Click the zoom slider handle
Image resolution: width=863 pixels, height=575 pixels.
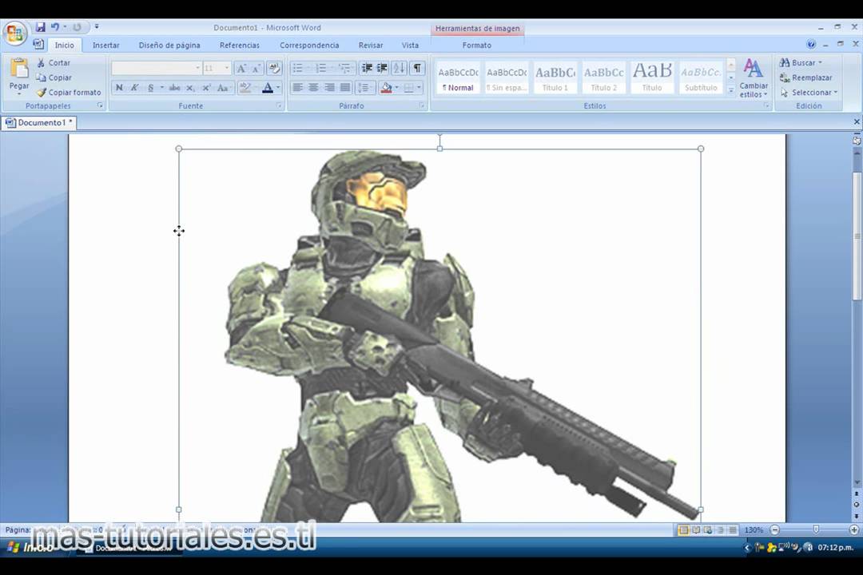pyautogui.click(x=816, y=529)
